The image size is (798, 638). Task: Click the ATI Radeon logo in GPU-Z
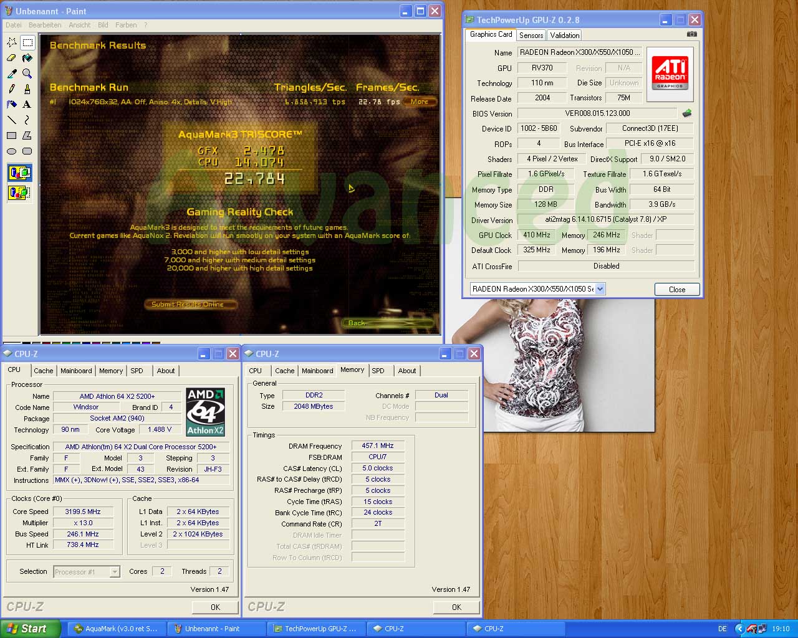670,74
